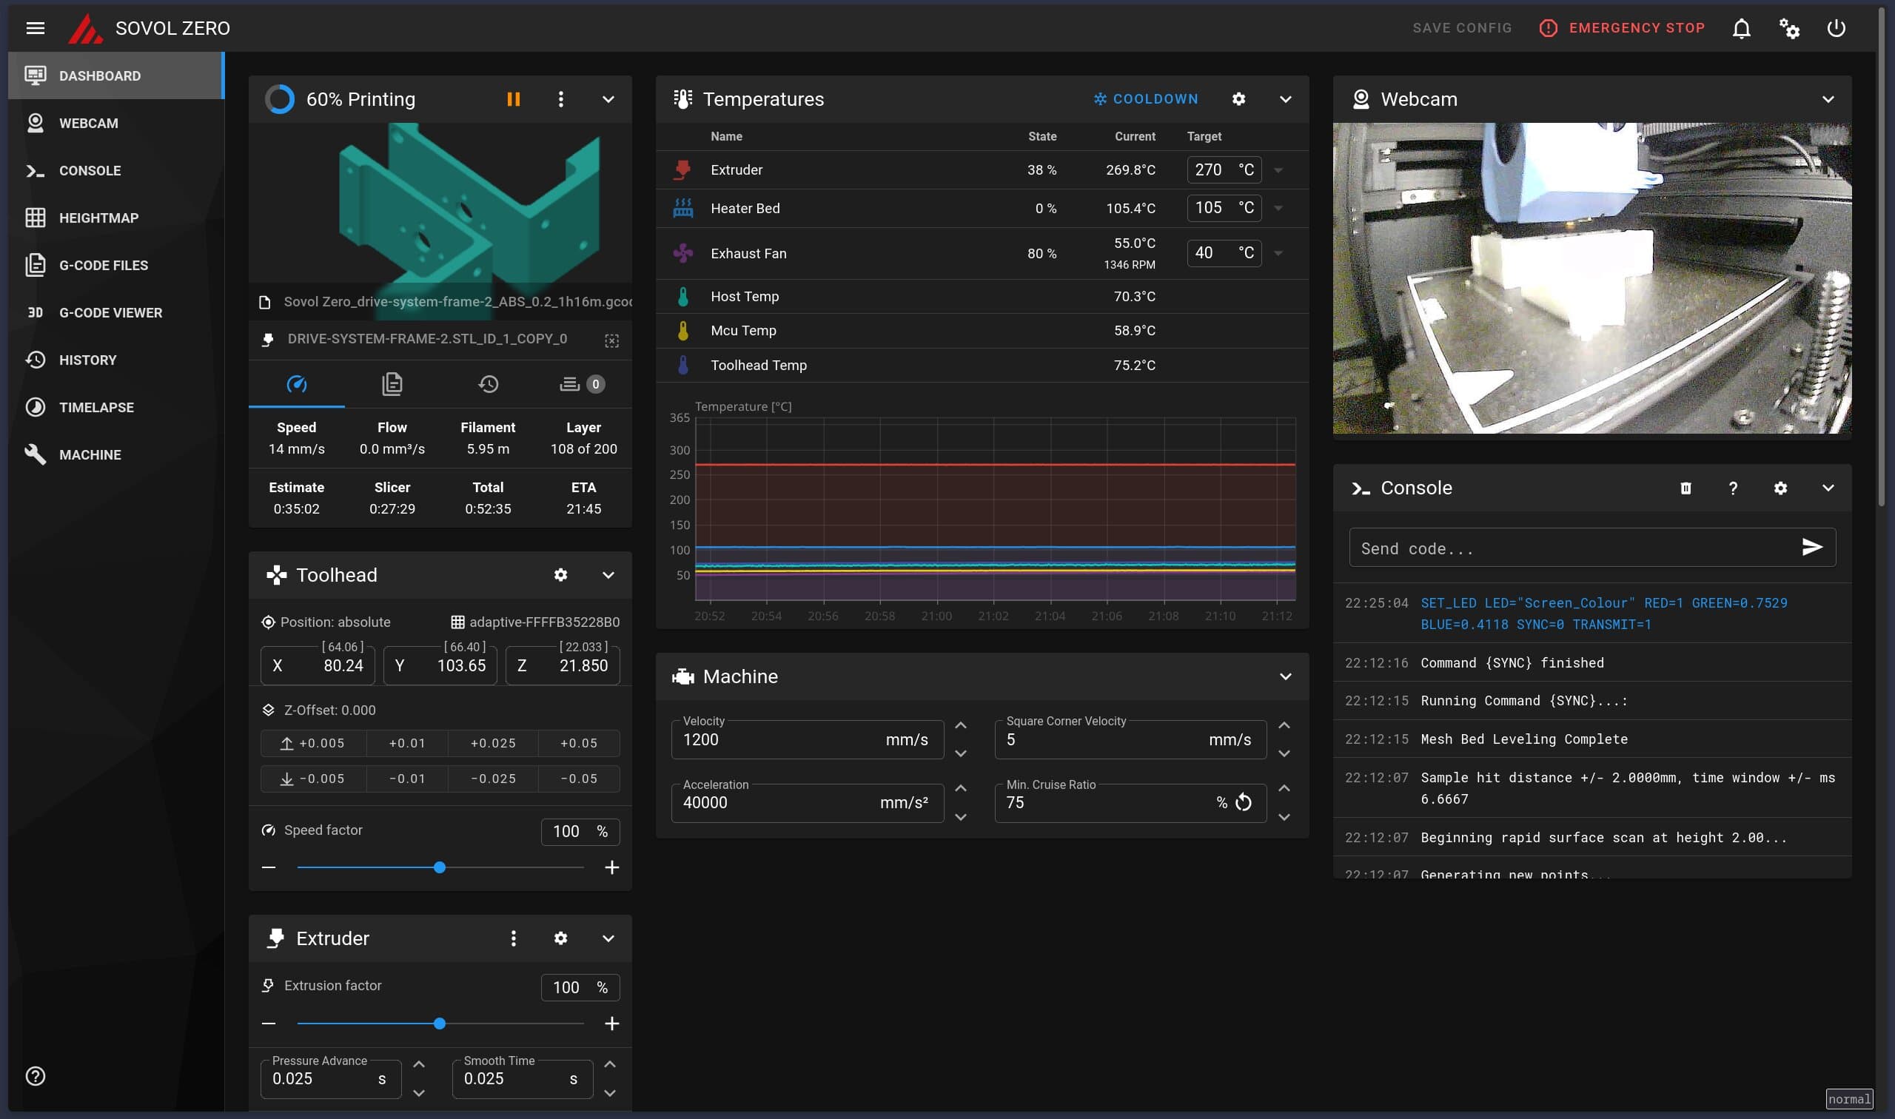Raise Z-offset by +0.005
Viewport: 1895px width, 1119px height.
tap(313, 743)
